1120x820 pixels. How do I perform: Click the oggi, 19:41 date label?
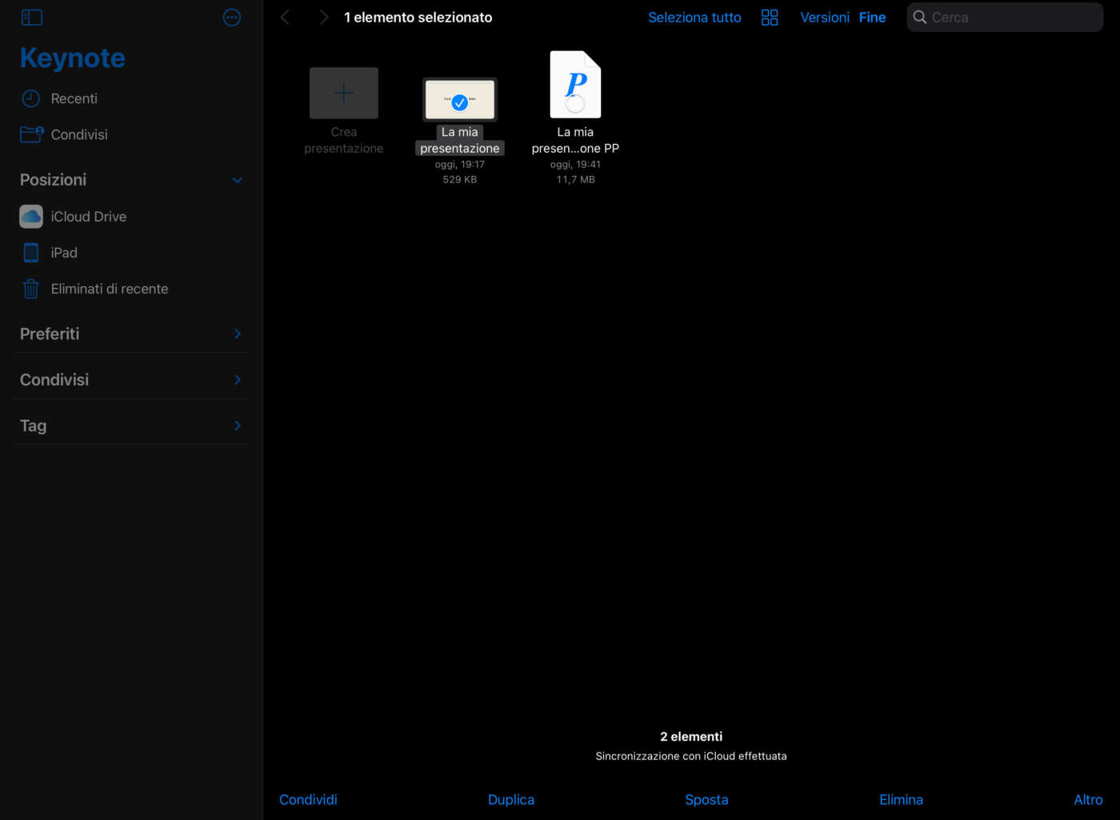(575, 164)
